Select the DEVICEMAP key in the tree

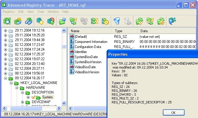pos(41,102)
